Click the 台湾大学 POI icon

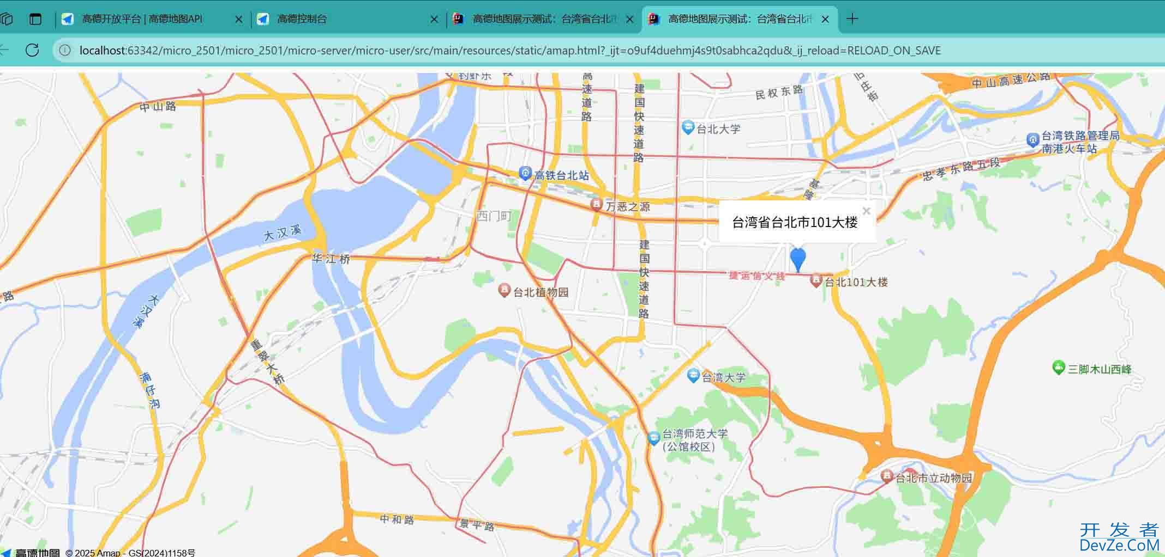(x=693, y=376)
